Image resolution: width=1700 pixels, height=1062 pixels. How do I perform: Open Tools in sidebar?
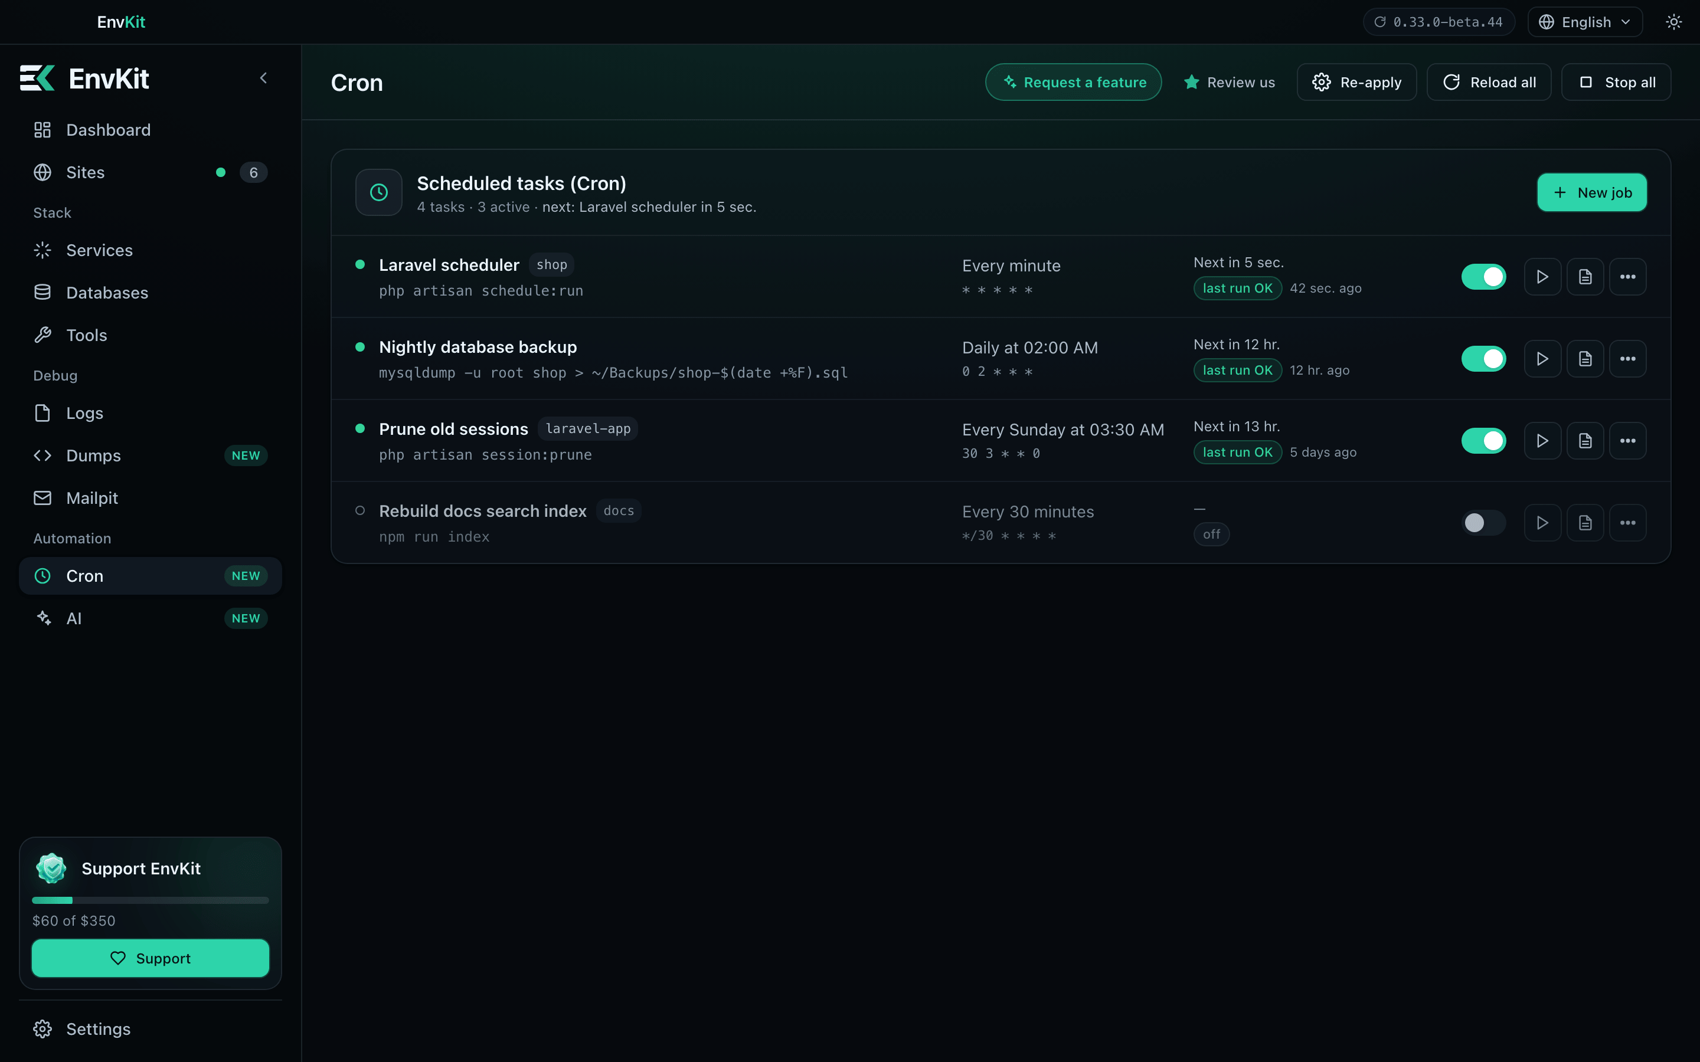pos(151,335)
